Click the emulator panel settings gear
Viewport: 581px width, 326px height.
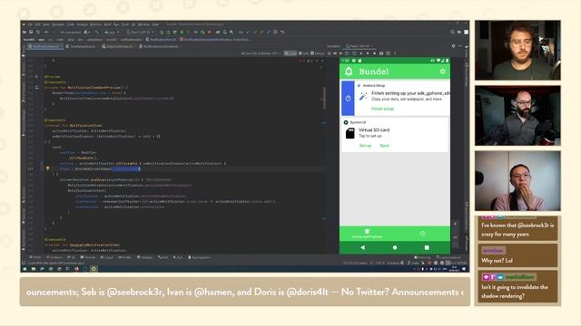pos(453,46)
